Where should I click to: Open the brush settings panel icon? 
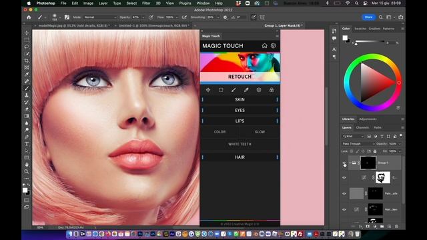click(67, 17)
